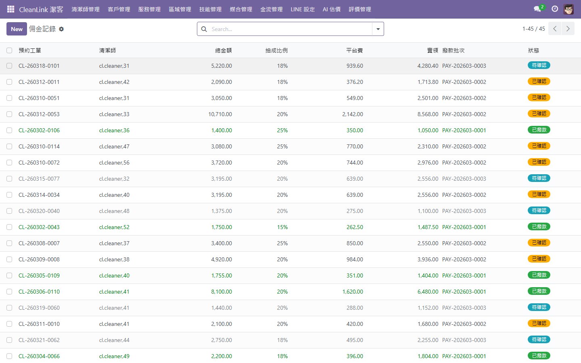Click the search magnifier icon
This screenshot has height=363, width=581.
tap(204, 29)
